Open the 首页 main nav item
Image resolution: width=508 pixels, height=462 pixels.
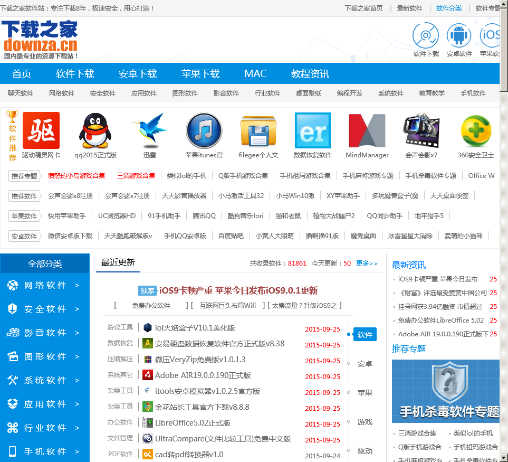(x=22, y=73)
